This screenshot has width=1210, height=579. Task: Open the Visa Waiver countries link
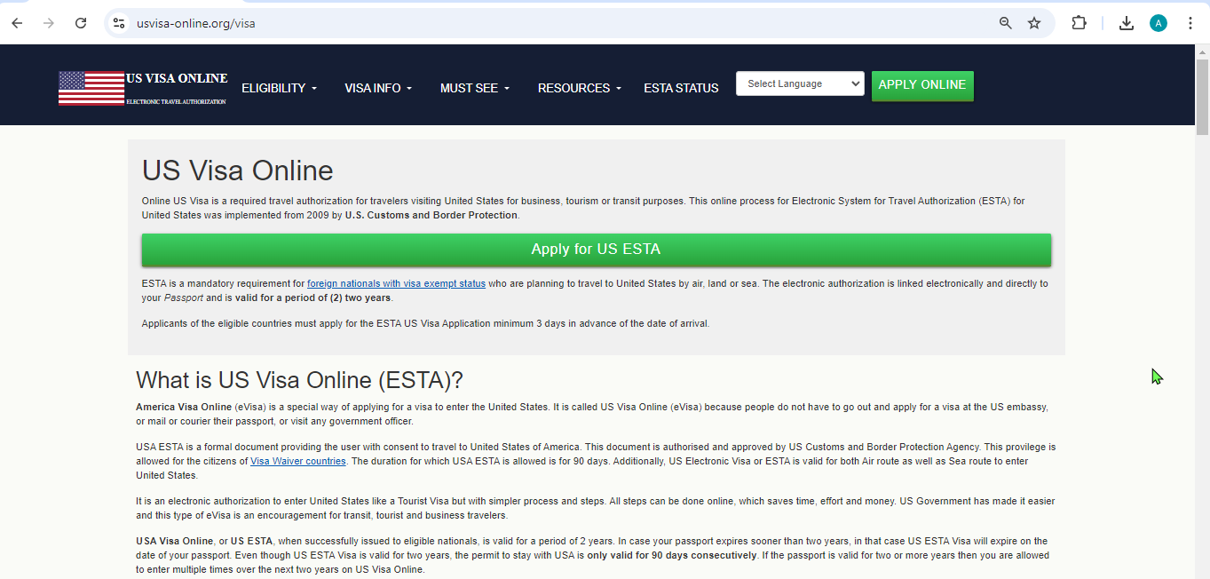click(x=298, y=462)
